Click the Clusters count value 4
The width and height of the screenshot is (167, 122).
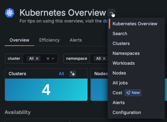pyautogui.click(x=46, y=90)
